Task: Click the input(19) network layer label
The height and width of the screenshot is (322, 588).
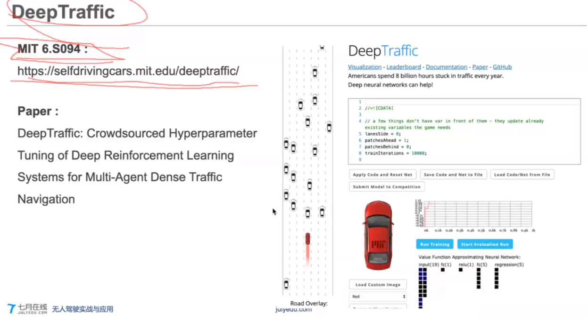Action: tap(428, 265)
